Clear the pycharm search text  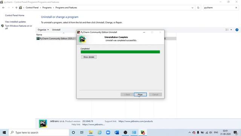click(x=236, y=8)
